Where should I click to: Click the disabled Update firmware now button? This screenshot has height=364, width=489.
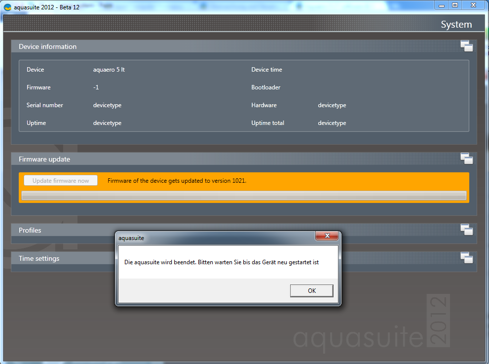(61, 180)
